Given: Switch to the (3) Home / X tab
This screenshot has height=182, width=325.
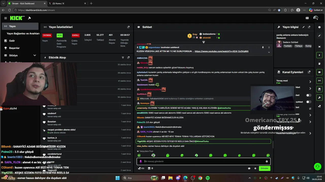Looking at the screenshot, I should click(67, 3).
